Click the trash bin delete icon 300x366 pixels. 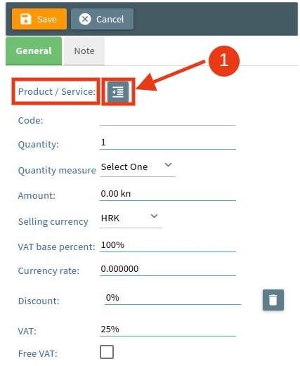point(273,300)
